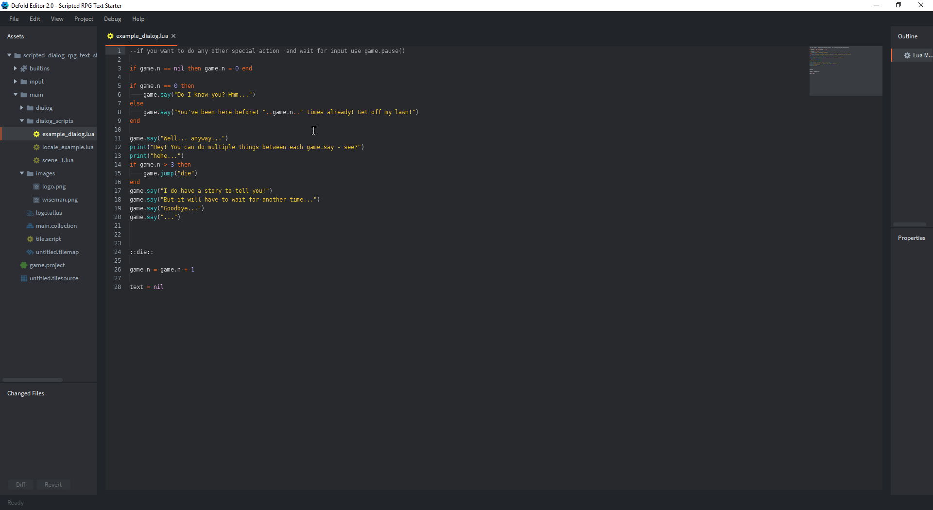The height and width of the screenshot is (510, 933).
Task: Select the main.collection icon
Action: point(30,226)
